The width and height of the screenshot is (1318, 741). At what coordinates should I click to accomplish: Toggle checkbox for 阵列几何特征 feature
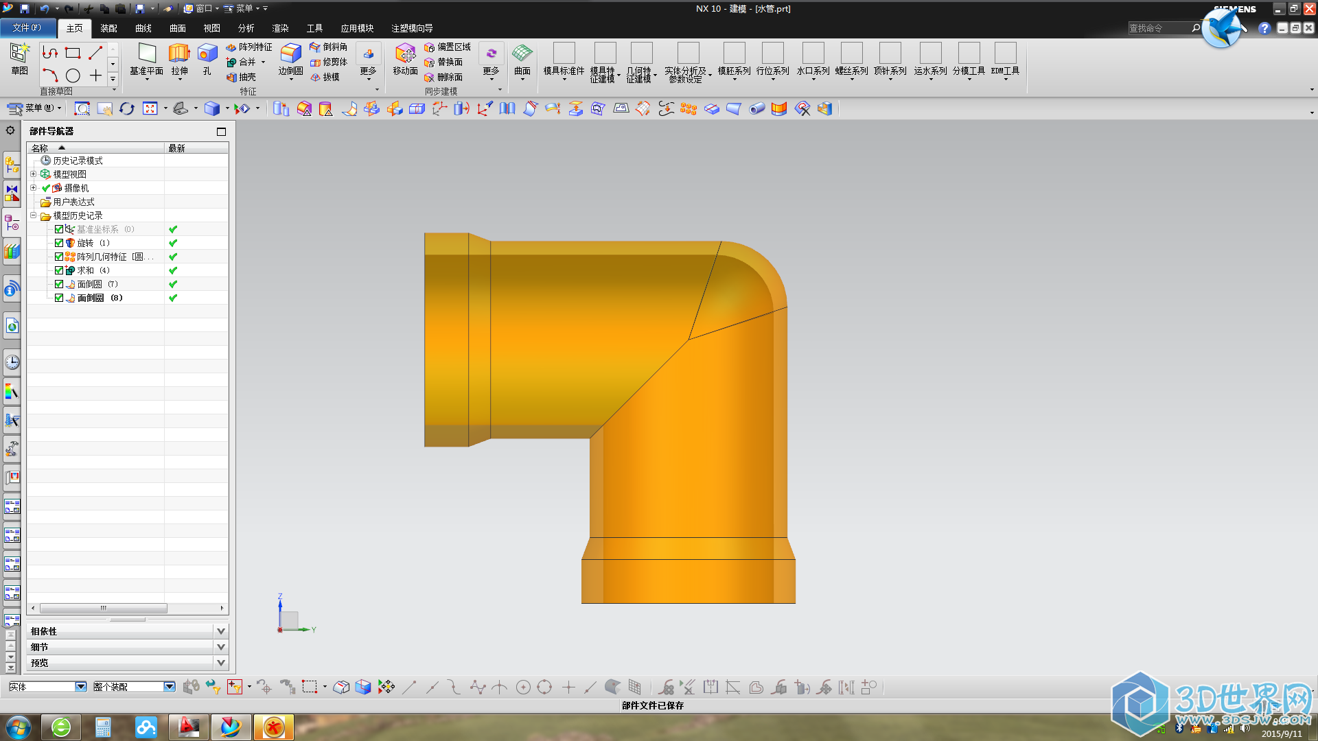[59, 257]
